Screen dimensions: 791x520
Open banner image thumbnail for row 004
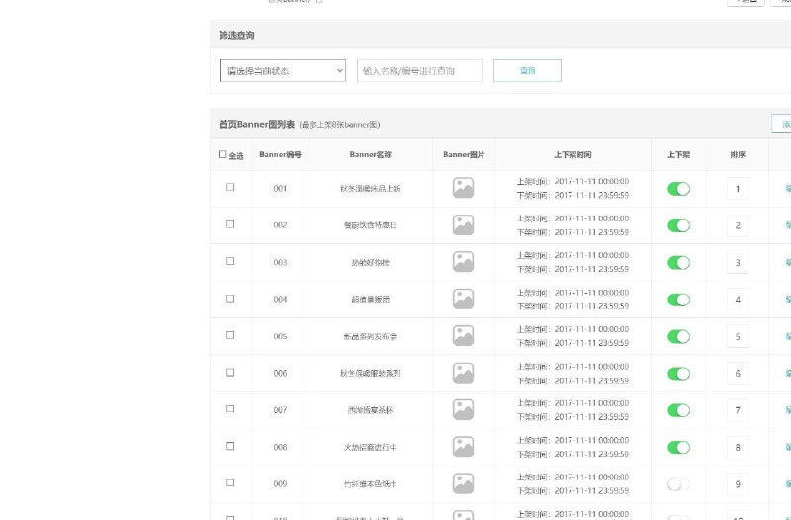click(463, 299)
